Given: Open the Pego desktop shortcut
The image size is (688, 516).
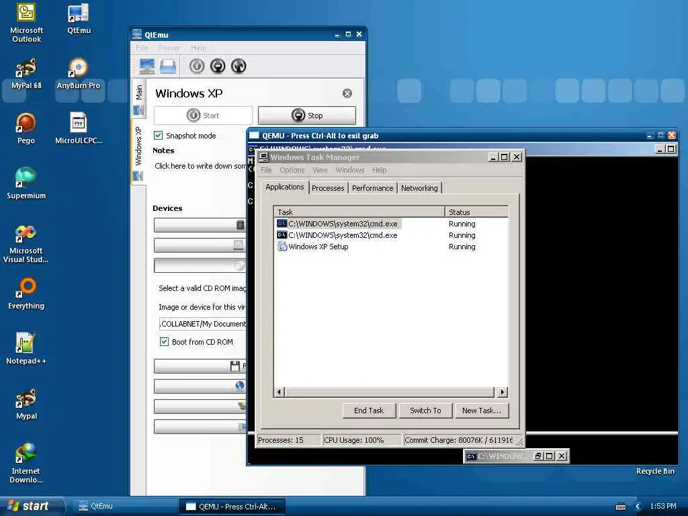Looking at the screenshot, I should [x=26, y=128].
